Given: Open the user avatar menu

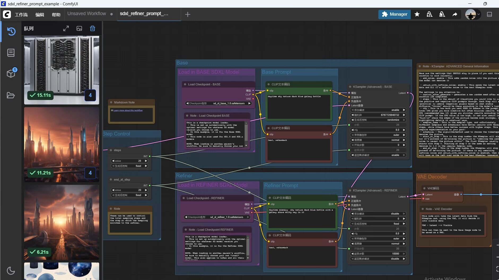Looking at the screenshot, I should coord(473,14).
